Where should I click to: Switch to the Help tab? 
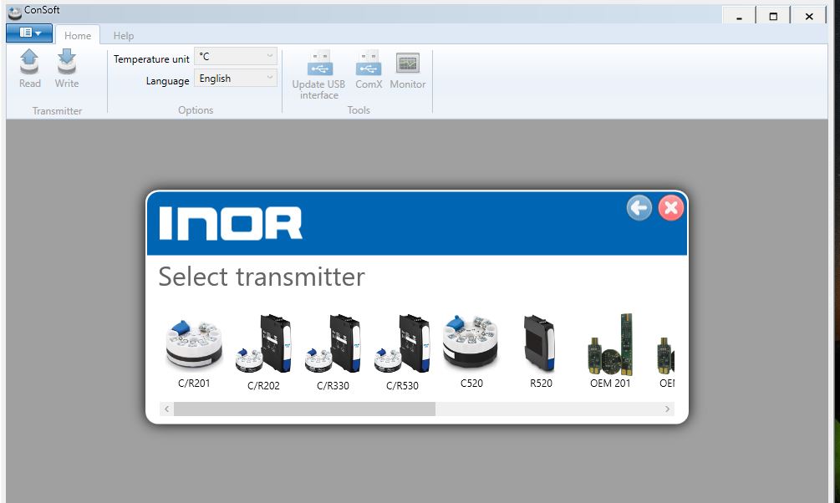click(x=123, y=35)
